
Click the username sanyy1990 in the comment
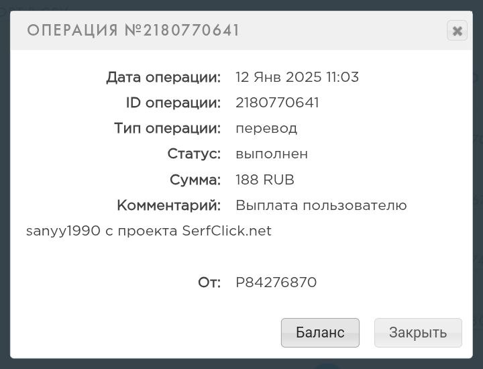pyautogui.click(x=63, y=231)
